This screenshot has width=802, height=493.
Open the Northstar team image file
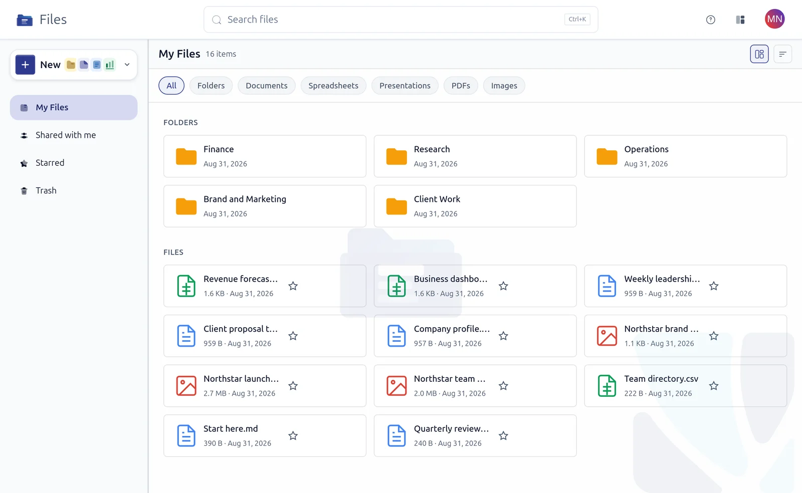point(475,386)
